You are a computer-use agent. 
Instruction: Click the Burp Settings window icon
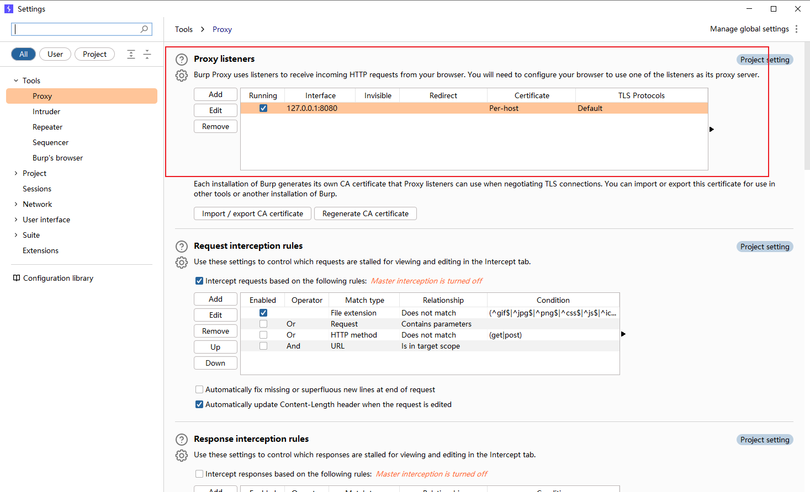9,9
